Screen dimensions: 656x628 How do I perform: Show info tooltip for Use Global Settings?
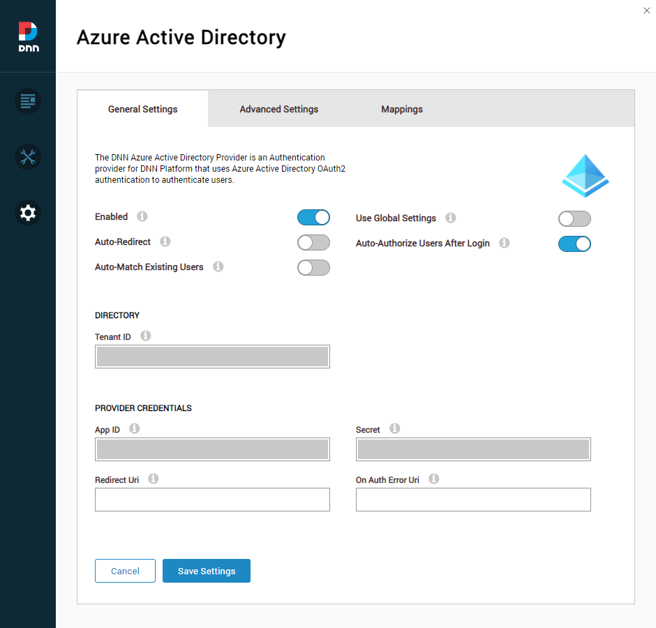[451, 218]
